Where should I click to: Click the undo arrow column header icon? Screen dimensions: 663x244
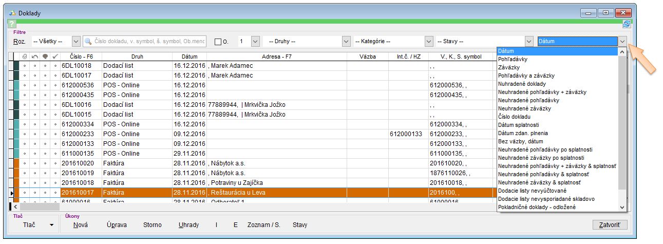(35, 56)
